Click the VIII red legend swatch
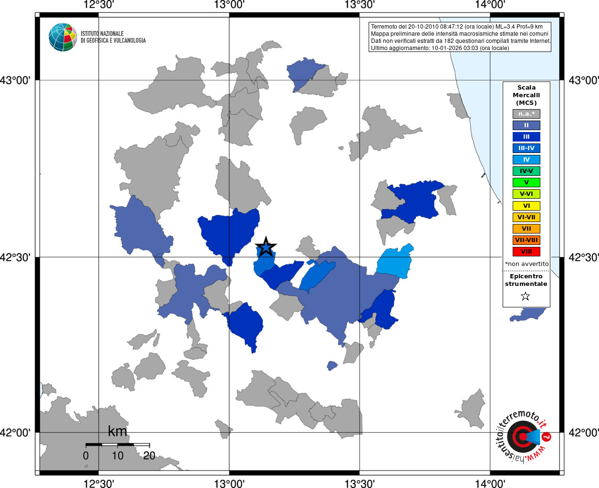This screenshot has width=599, height=488. point(527,252)
